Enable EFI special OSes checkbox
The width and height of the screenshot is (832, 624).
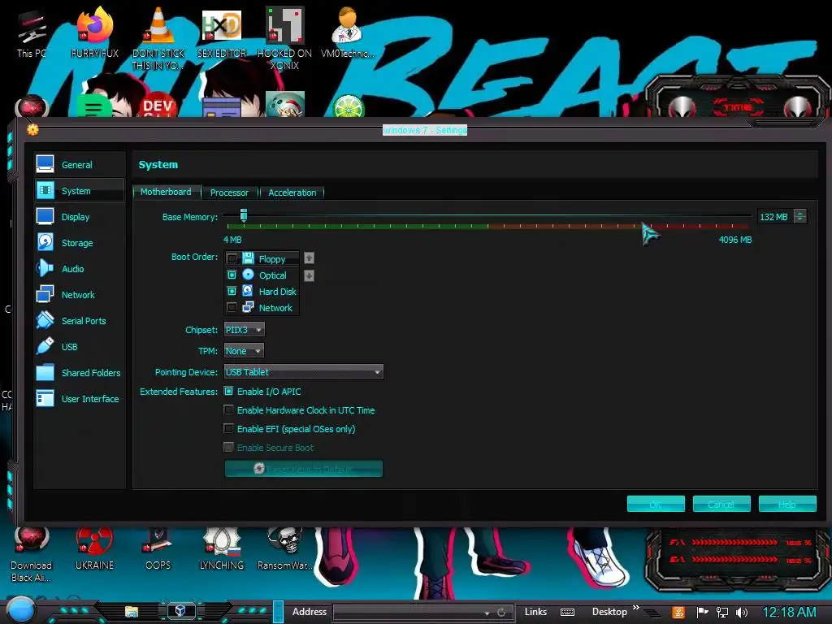[228, 429]
